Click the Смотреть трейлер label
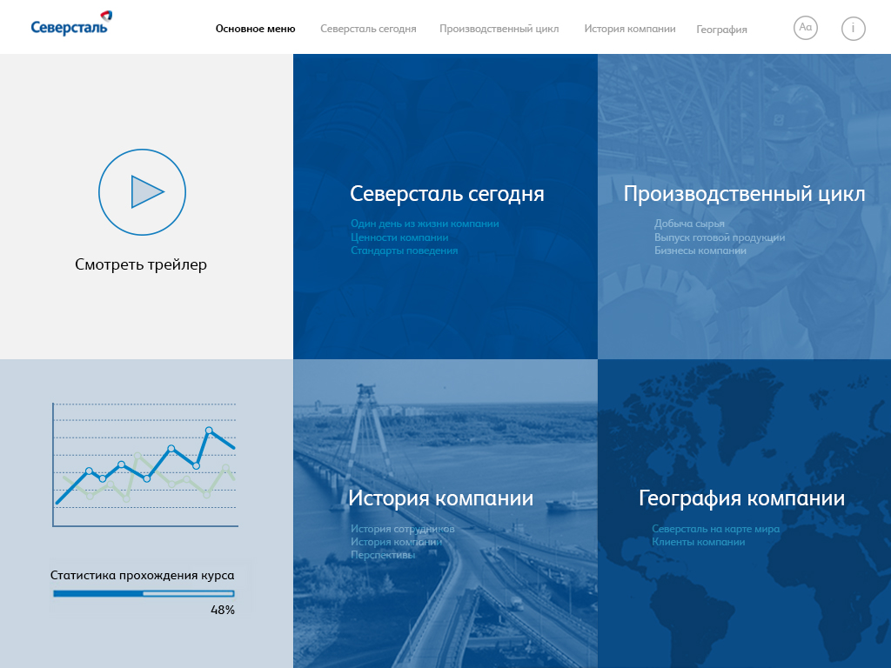 (x=141, y=264)
